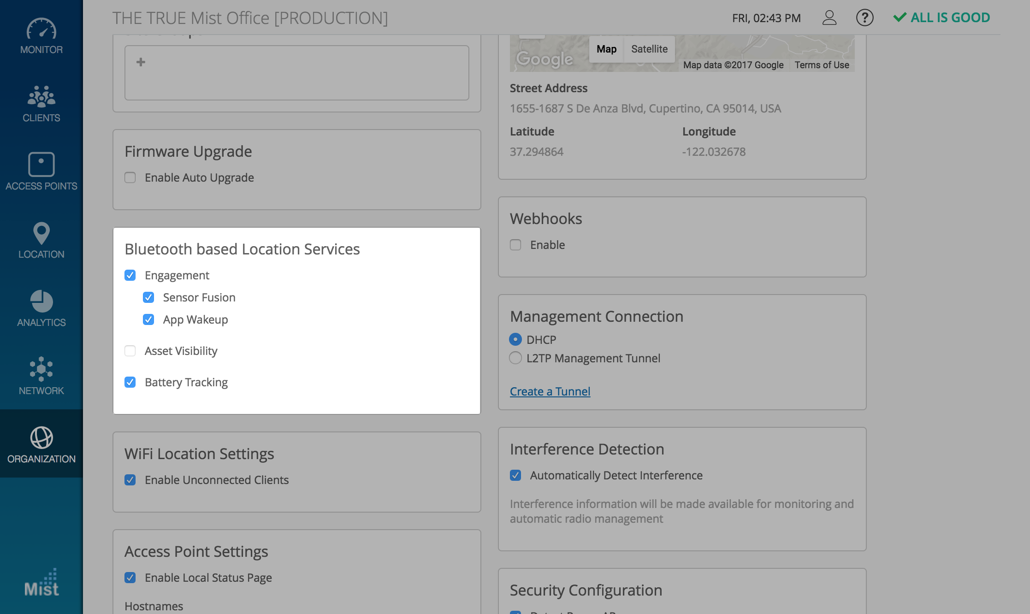1030x614 pixels.
Task: Open the Analytics pie chart icon
Action: pos(41,301)
